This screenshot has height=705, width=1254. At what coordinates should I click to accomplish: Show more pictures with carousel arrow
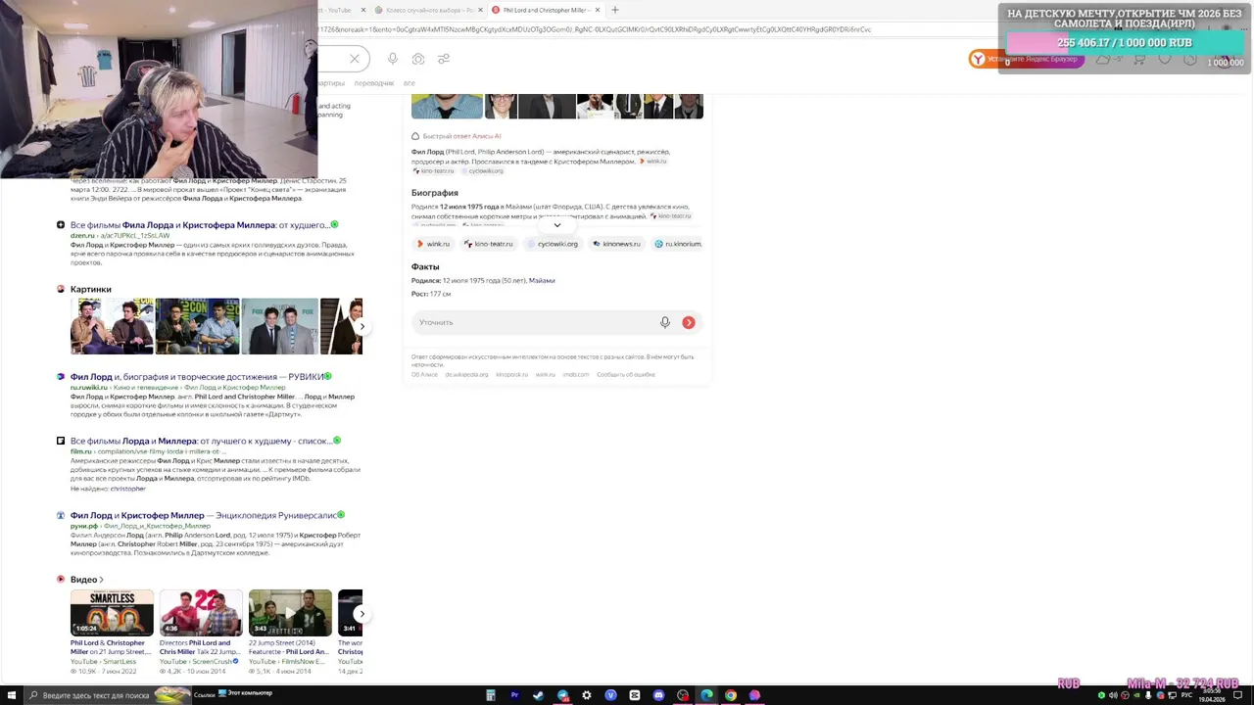(x=362, y=326)
